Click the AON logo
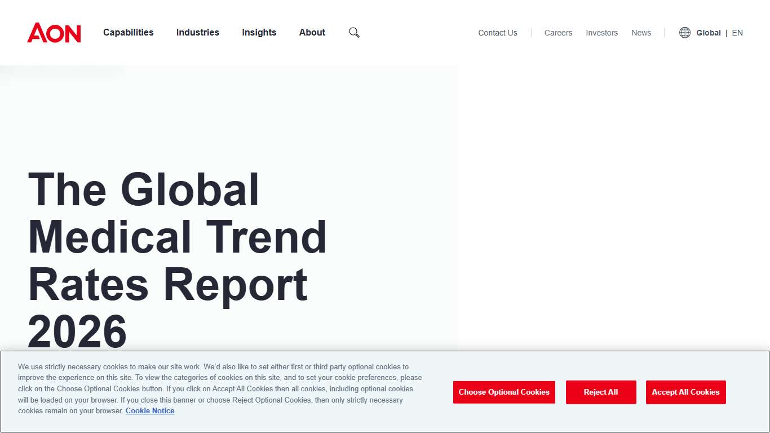Screen dimensions: 770x433 click(x=54, y=33)
